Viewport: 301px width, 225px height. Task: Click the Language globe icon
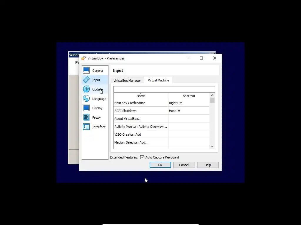tap(86, 98)
